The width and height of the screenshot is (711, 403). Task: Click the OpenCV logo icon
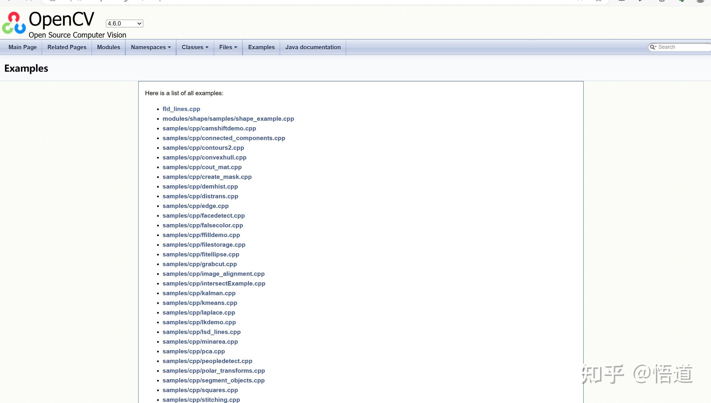point(14,23)
